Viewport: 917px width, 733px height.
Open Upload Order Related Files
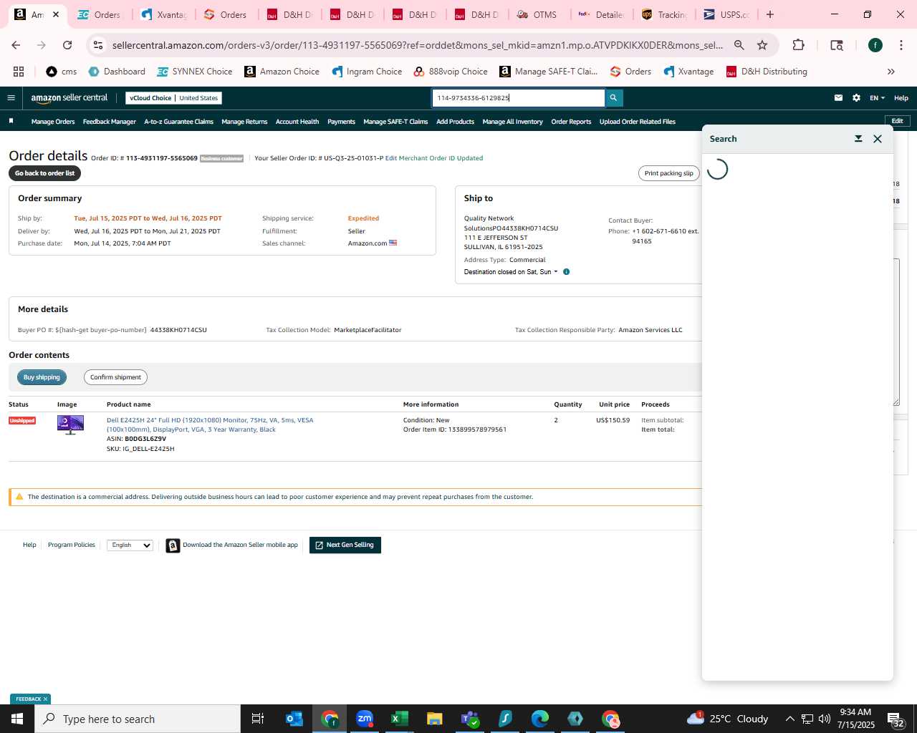tap(638, 122)
